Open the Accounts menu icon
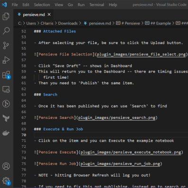188x188 pixels. pos(6,166)
